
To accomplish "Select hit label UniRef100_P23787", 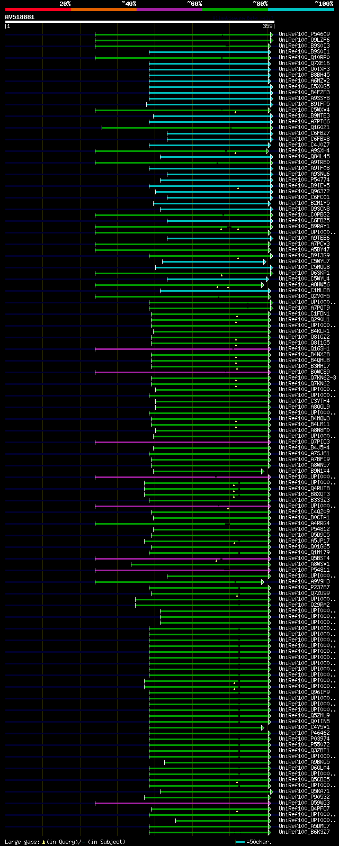I will [304, 587].
